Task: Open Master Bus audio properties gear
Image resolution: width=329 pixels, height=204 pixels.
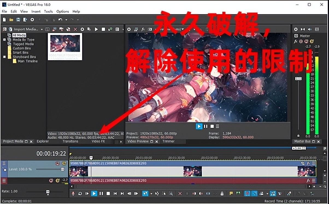Action: coord(296,29)
